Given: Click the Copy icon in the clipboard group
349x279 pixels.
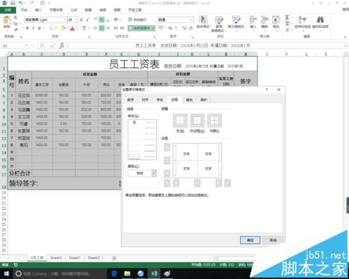Looking at the screenshot, I should pos(15,24).
